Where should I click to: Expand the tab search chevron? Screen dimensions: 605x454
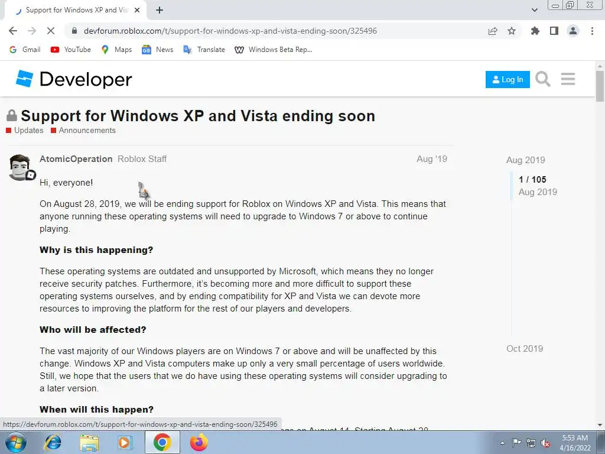pos(534,10)
